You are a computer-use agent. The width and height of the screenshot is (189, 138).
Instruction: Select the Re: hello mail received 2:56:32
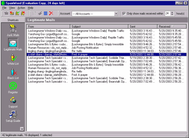pyautogui.click(x=107, y=71)
